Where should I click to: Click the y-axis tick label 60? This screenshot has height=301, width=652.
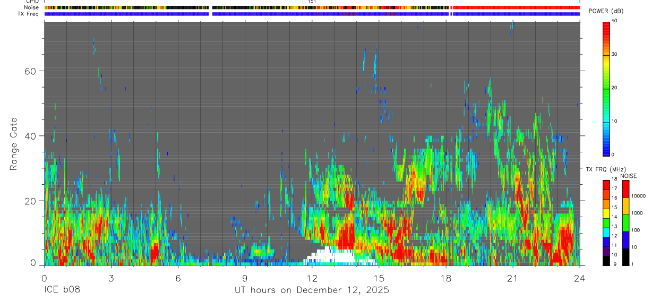click(30, 71)
